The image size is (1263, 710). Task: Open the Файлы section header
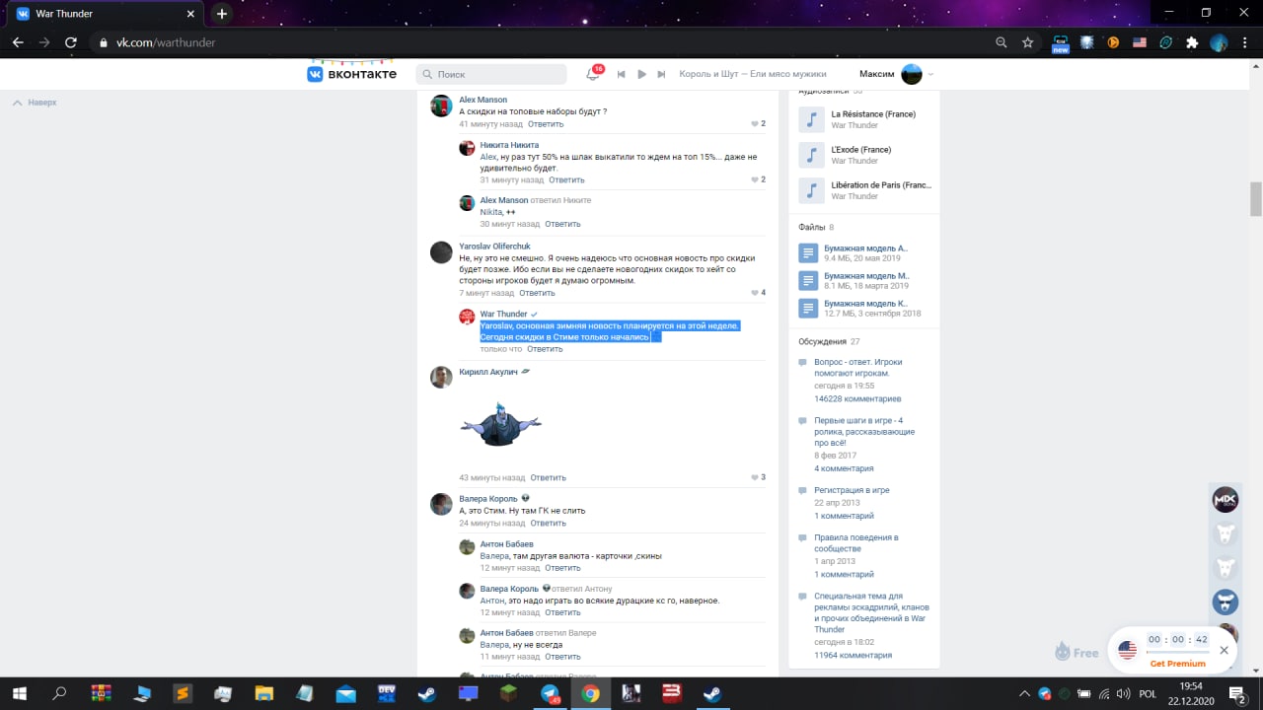(816, 227)
